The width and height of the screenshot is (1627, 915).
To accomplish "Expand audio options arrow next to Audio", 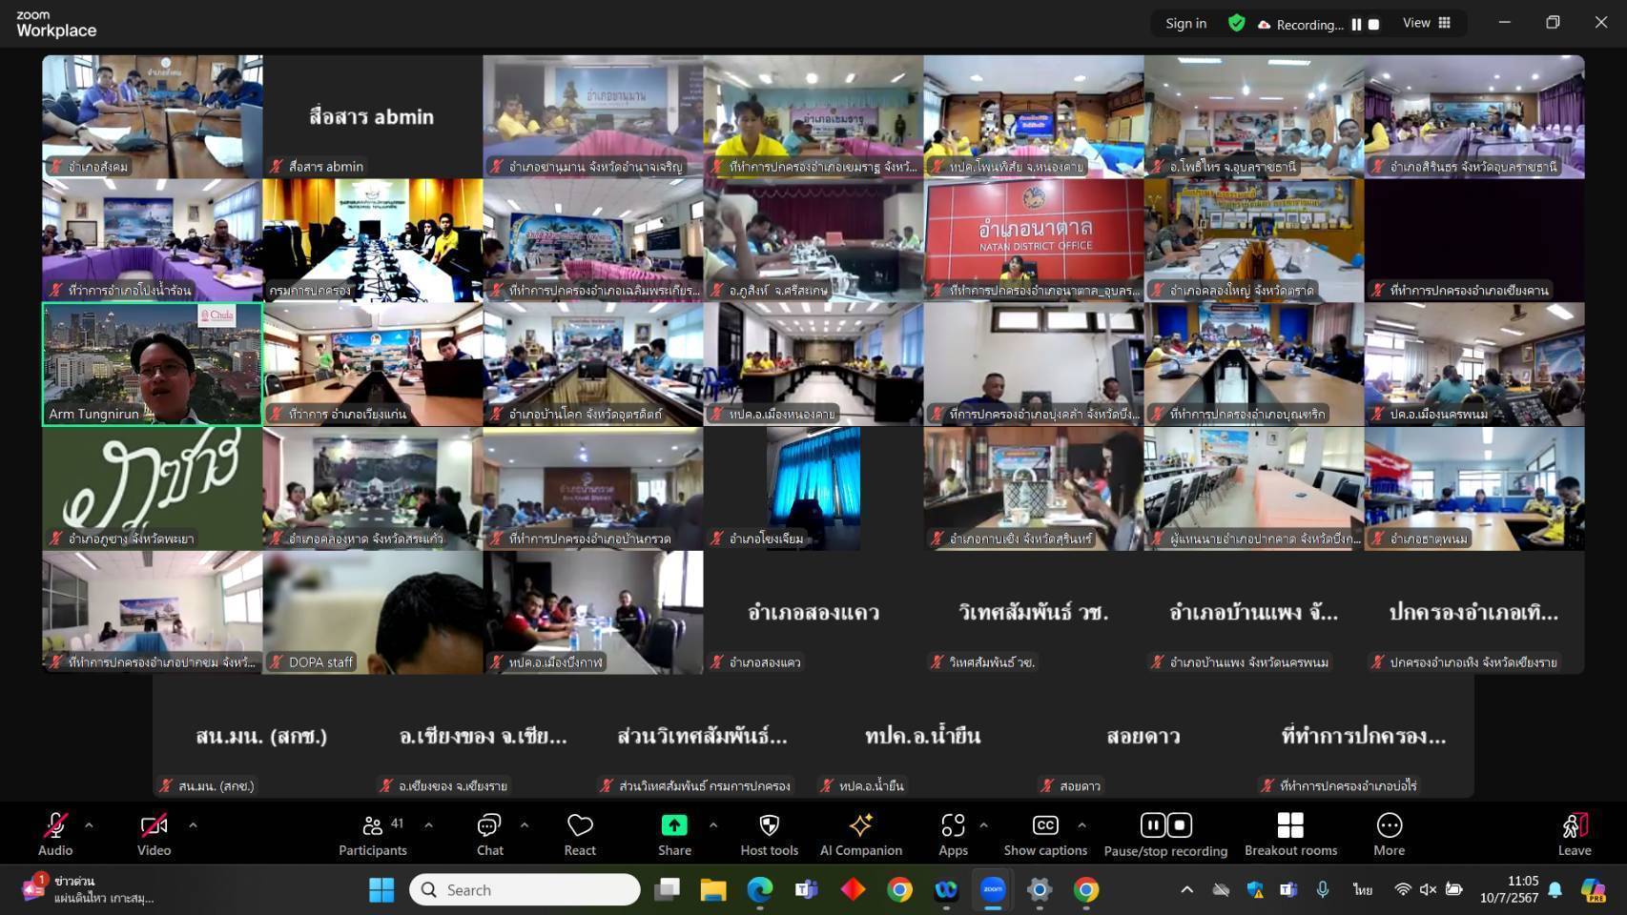I will 89,825.
